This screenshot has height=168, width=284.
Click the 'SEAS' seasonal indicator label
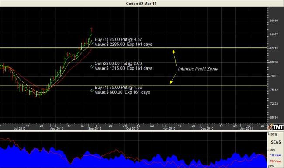(276, 142)
